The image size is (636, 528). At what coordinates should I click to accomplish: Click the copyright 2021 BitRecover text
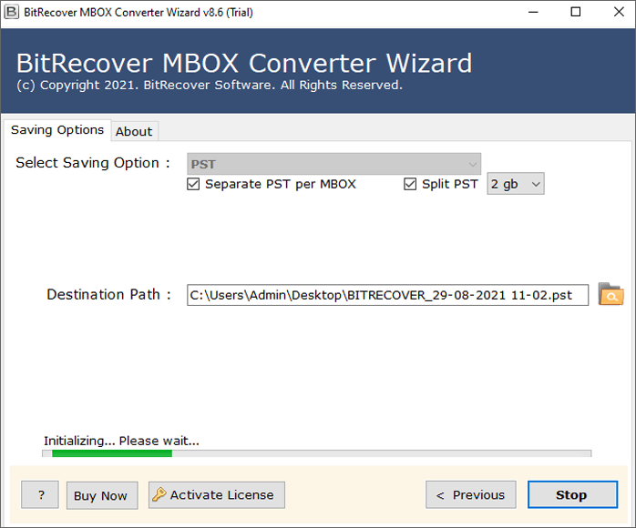click(x=210, y=85)
